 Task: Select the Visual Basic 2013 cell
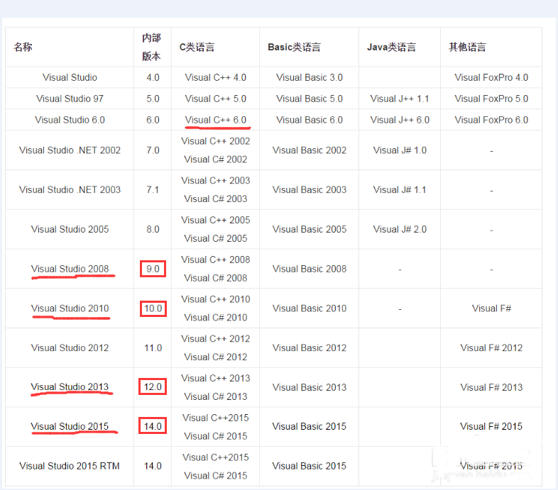point(310,387)
